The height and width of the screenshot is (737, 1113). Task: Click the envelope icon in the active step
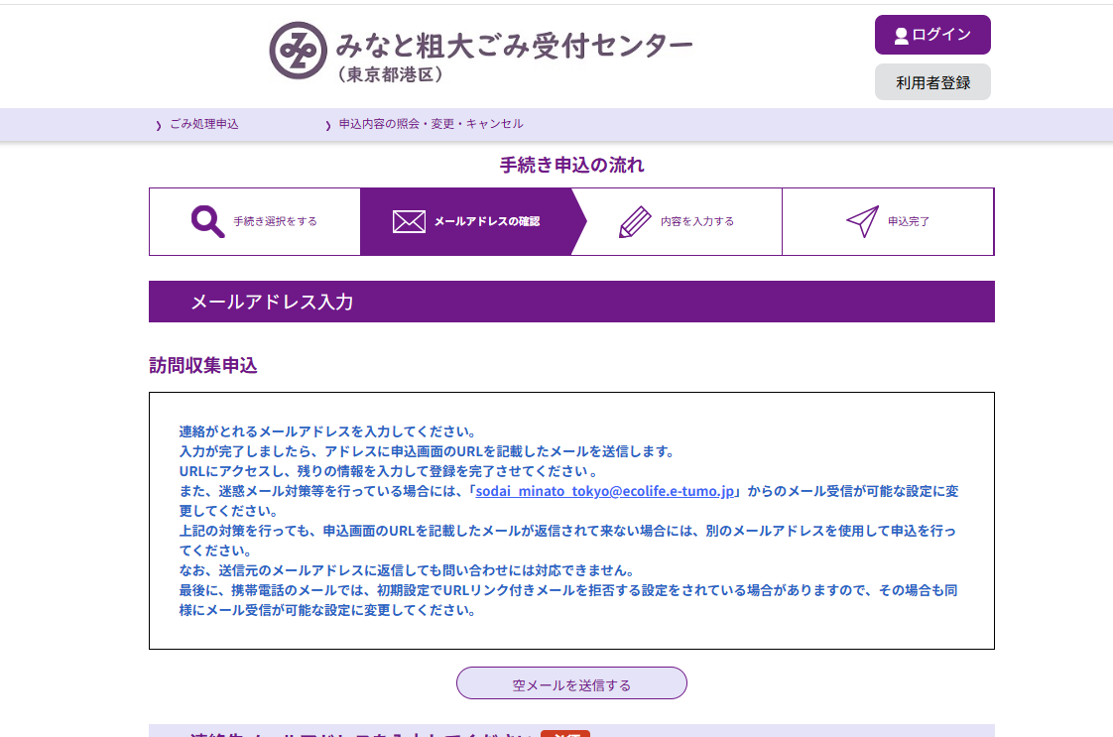[409, 221]
